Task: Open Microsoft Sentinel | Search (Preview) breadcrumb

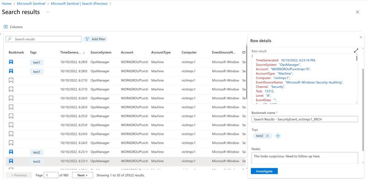Action: pos(79,4)
